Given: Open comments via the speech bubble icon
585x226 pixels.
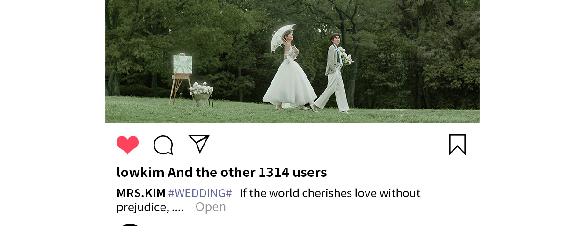Looking at the screenshot, I should pos(163,145).
